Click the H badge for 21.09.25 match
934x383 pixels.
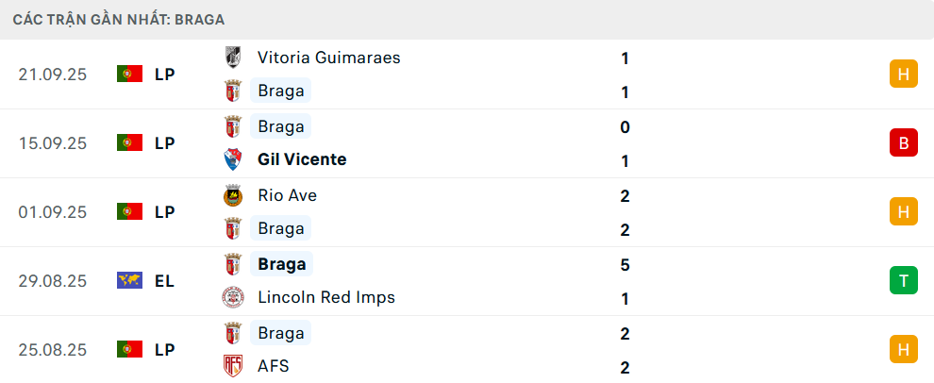point(903,74)
